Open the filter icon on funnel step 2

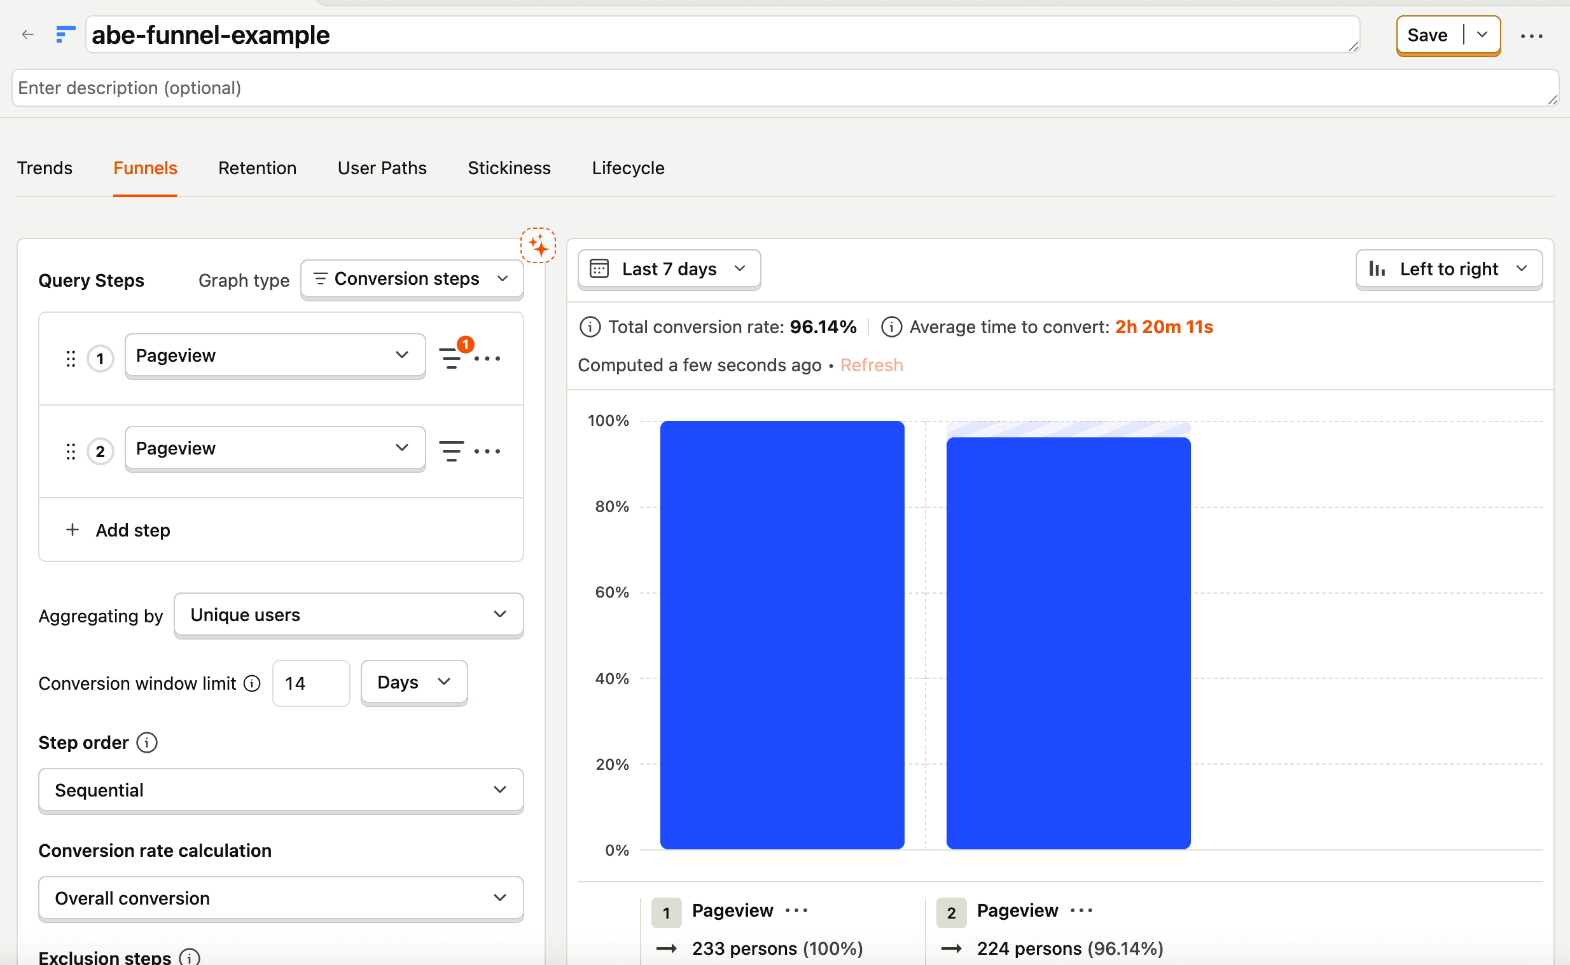pos(452,451)
